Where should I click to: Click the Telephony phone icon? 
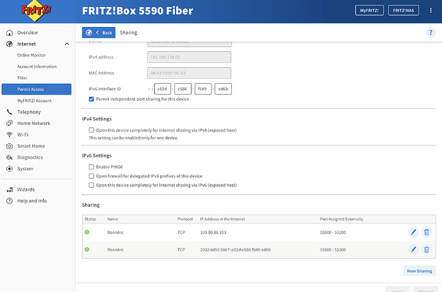coord(10,112)
